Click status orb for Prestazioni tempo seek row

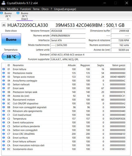(4, 92)
